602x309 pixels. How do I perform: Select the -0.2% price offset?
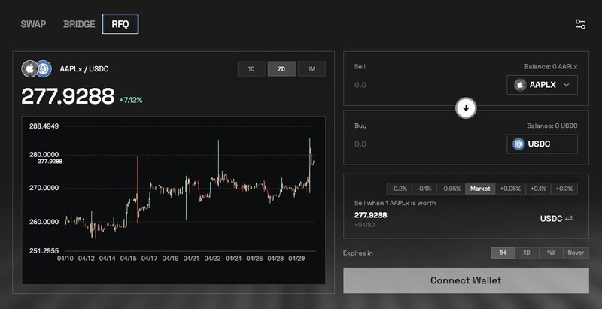point(399,189)
